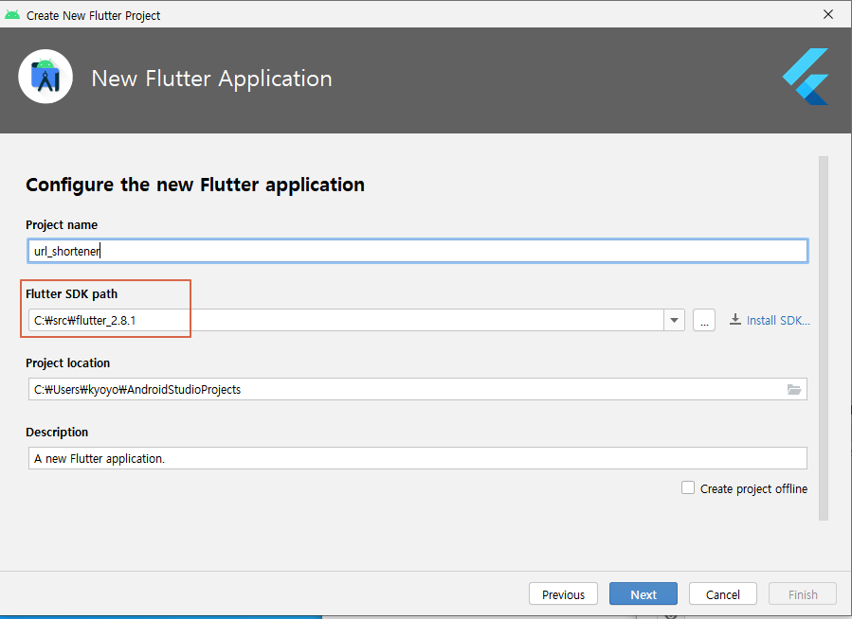Click the Project name input field
Screen dimensions: 852x619
417,251
